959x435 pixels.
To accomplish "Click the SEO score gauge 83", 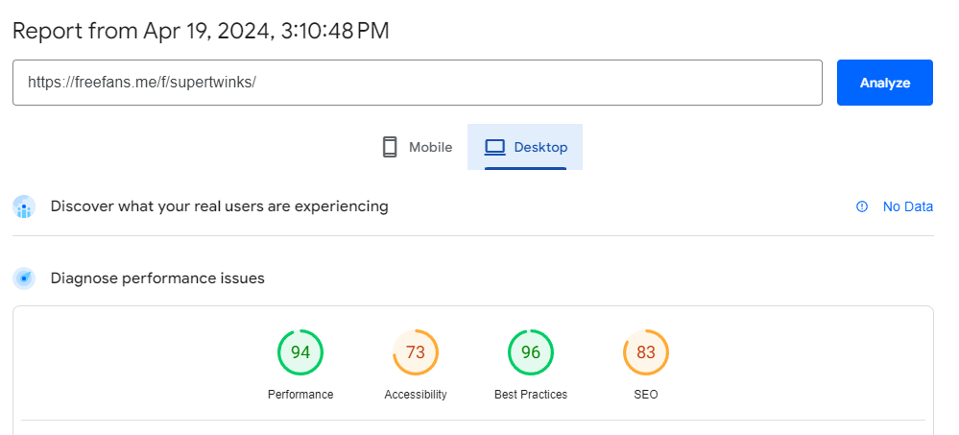I will (646, 352).
